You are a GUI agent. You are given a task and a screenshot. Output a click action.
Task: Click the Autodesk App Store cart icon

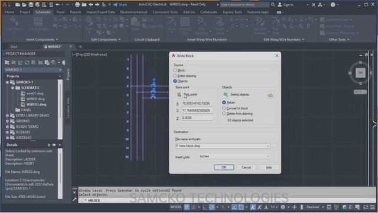point(313,5)
